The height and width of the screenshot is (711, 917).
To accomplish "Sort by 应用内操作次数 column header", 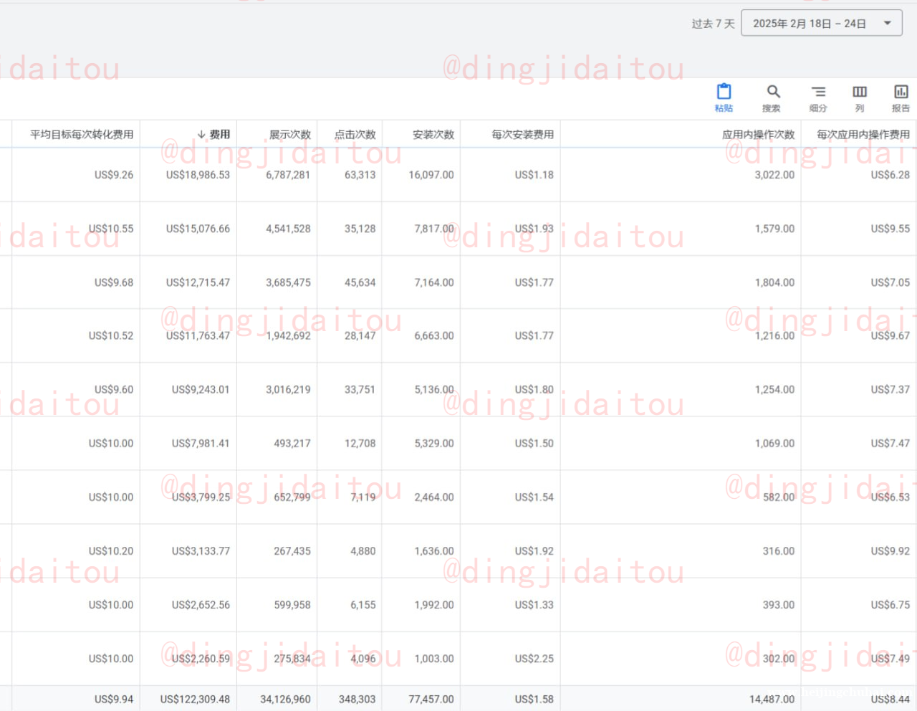I will coord(759,134).
